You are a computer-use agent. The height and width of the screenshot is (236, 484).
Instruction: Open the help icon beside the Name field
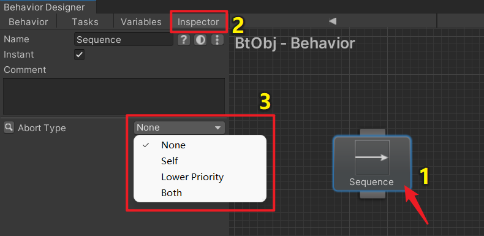(183, 40)
